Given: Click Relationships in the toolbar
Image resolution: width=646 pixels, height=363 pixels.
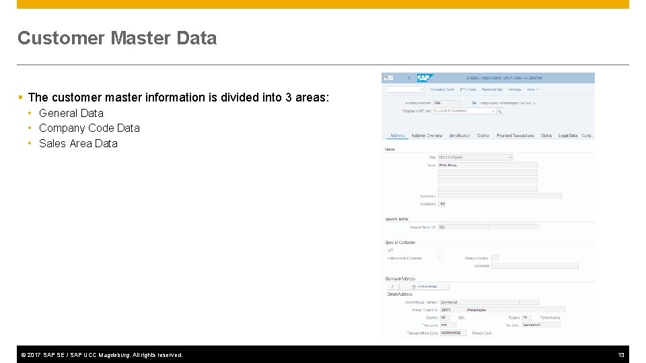Looking at the screenshot, I should click(492, 89).
